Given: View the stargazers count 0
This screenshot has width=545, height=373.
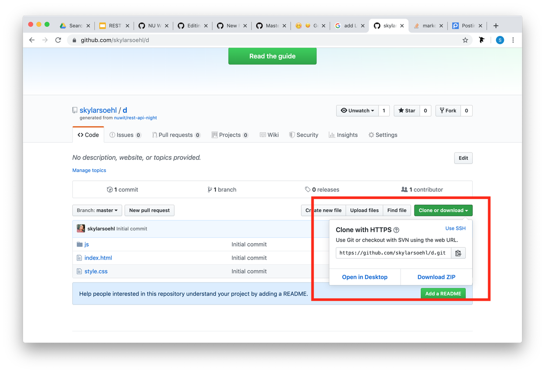Looking at the screenshot, I should (x=426, y=111).
